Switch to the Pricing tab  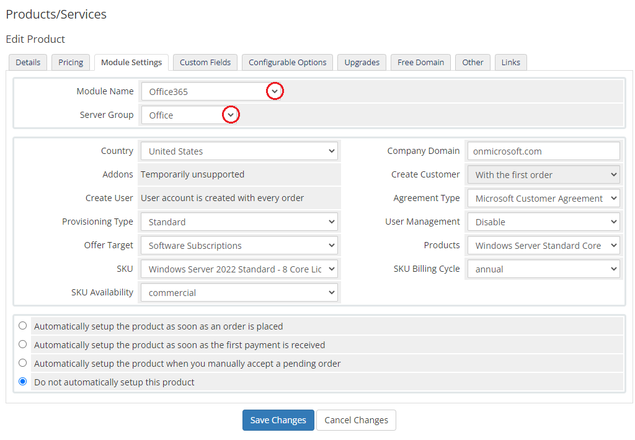[x=71, y=62]
